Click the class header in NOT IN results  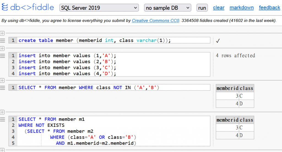(246, 88)
